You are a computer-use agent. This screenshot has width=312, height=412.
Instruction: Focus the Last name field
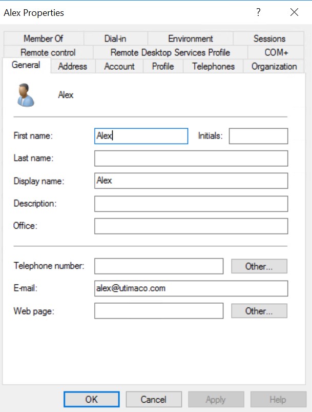pyautogui.click(x=191, y=159)
